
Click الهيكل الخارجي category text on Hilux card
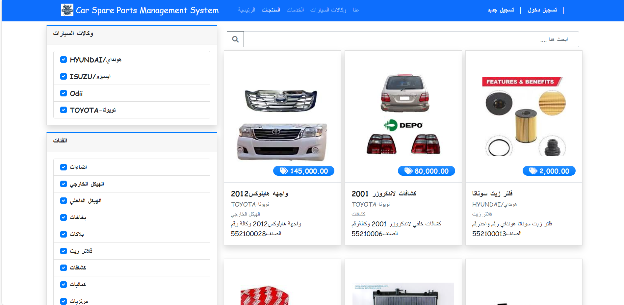pyautogui.click(x=245, y=214)
